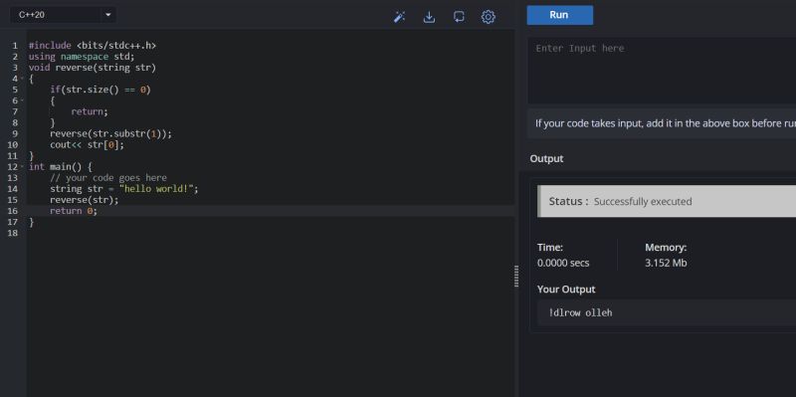This screenshot has width=796, height=397.
Task: Click the string str = "hello world!" line
Action: coord(124,189)
